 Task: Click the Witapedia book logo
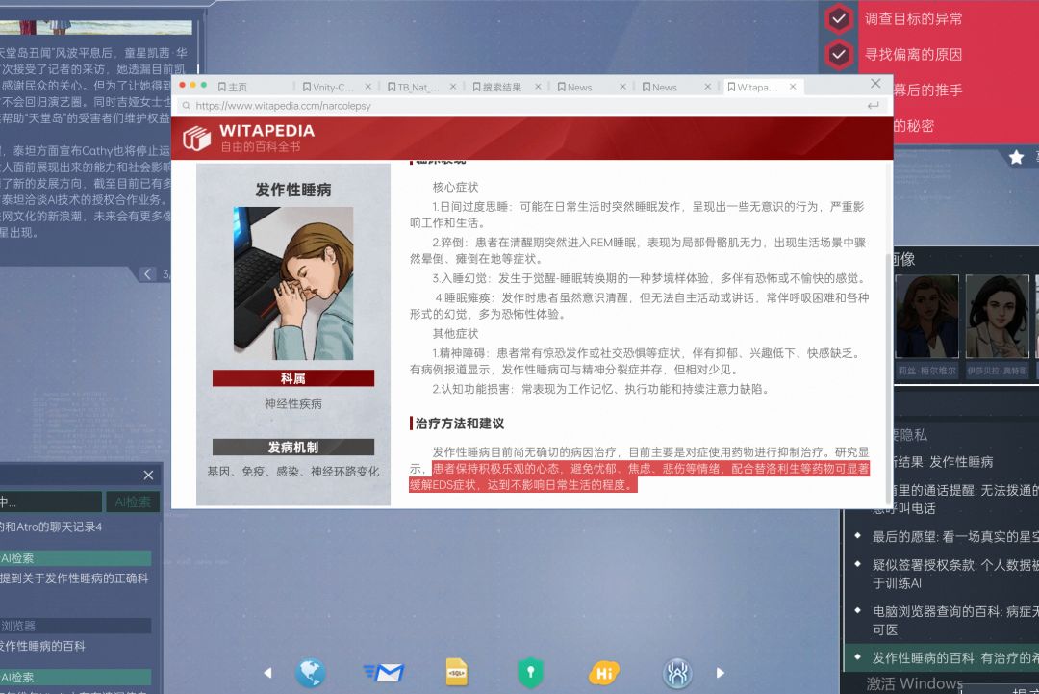point(196,138)
